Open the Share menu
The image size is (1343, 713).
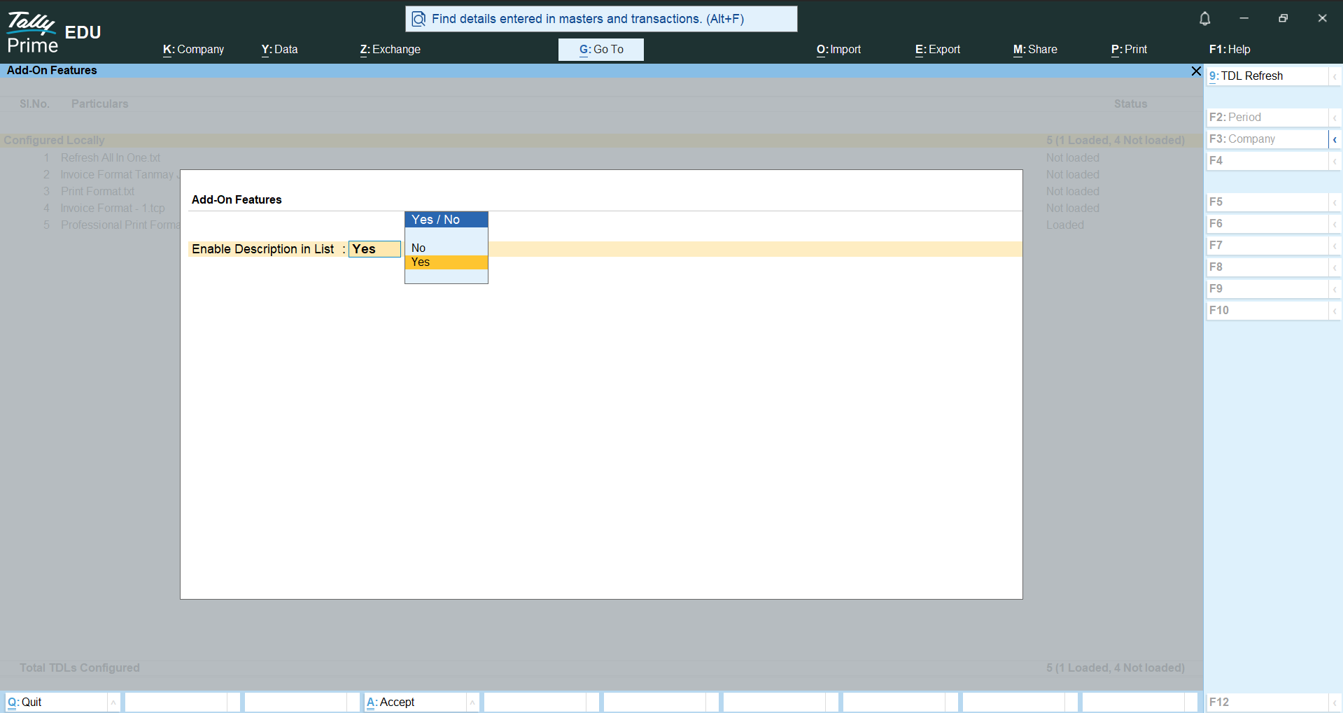point(1035,50)
